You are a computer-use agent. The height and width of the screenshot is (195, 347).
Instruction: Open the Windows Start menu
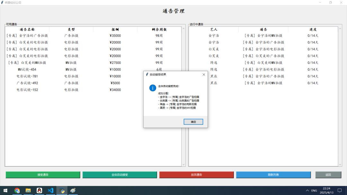coord(5,191)
